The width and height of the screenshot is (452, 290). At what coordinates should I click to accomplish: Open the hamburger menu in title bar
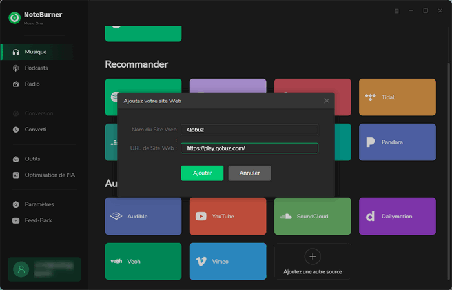[x=396, y=11]
